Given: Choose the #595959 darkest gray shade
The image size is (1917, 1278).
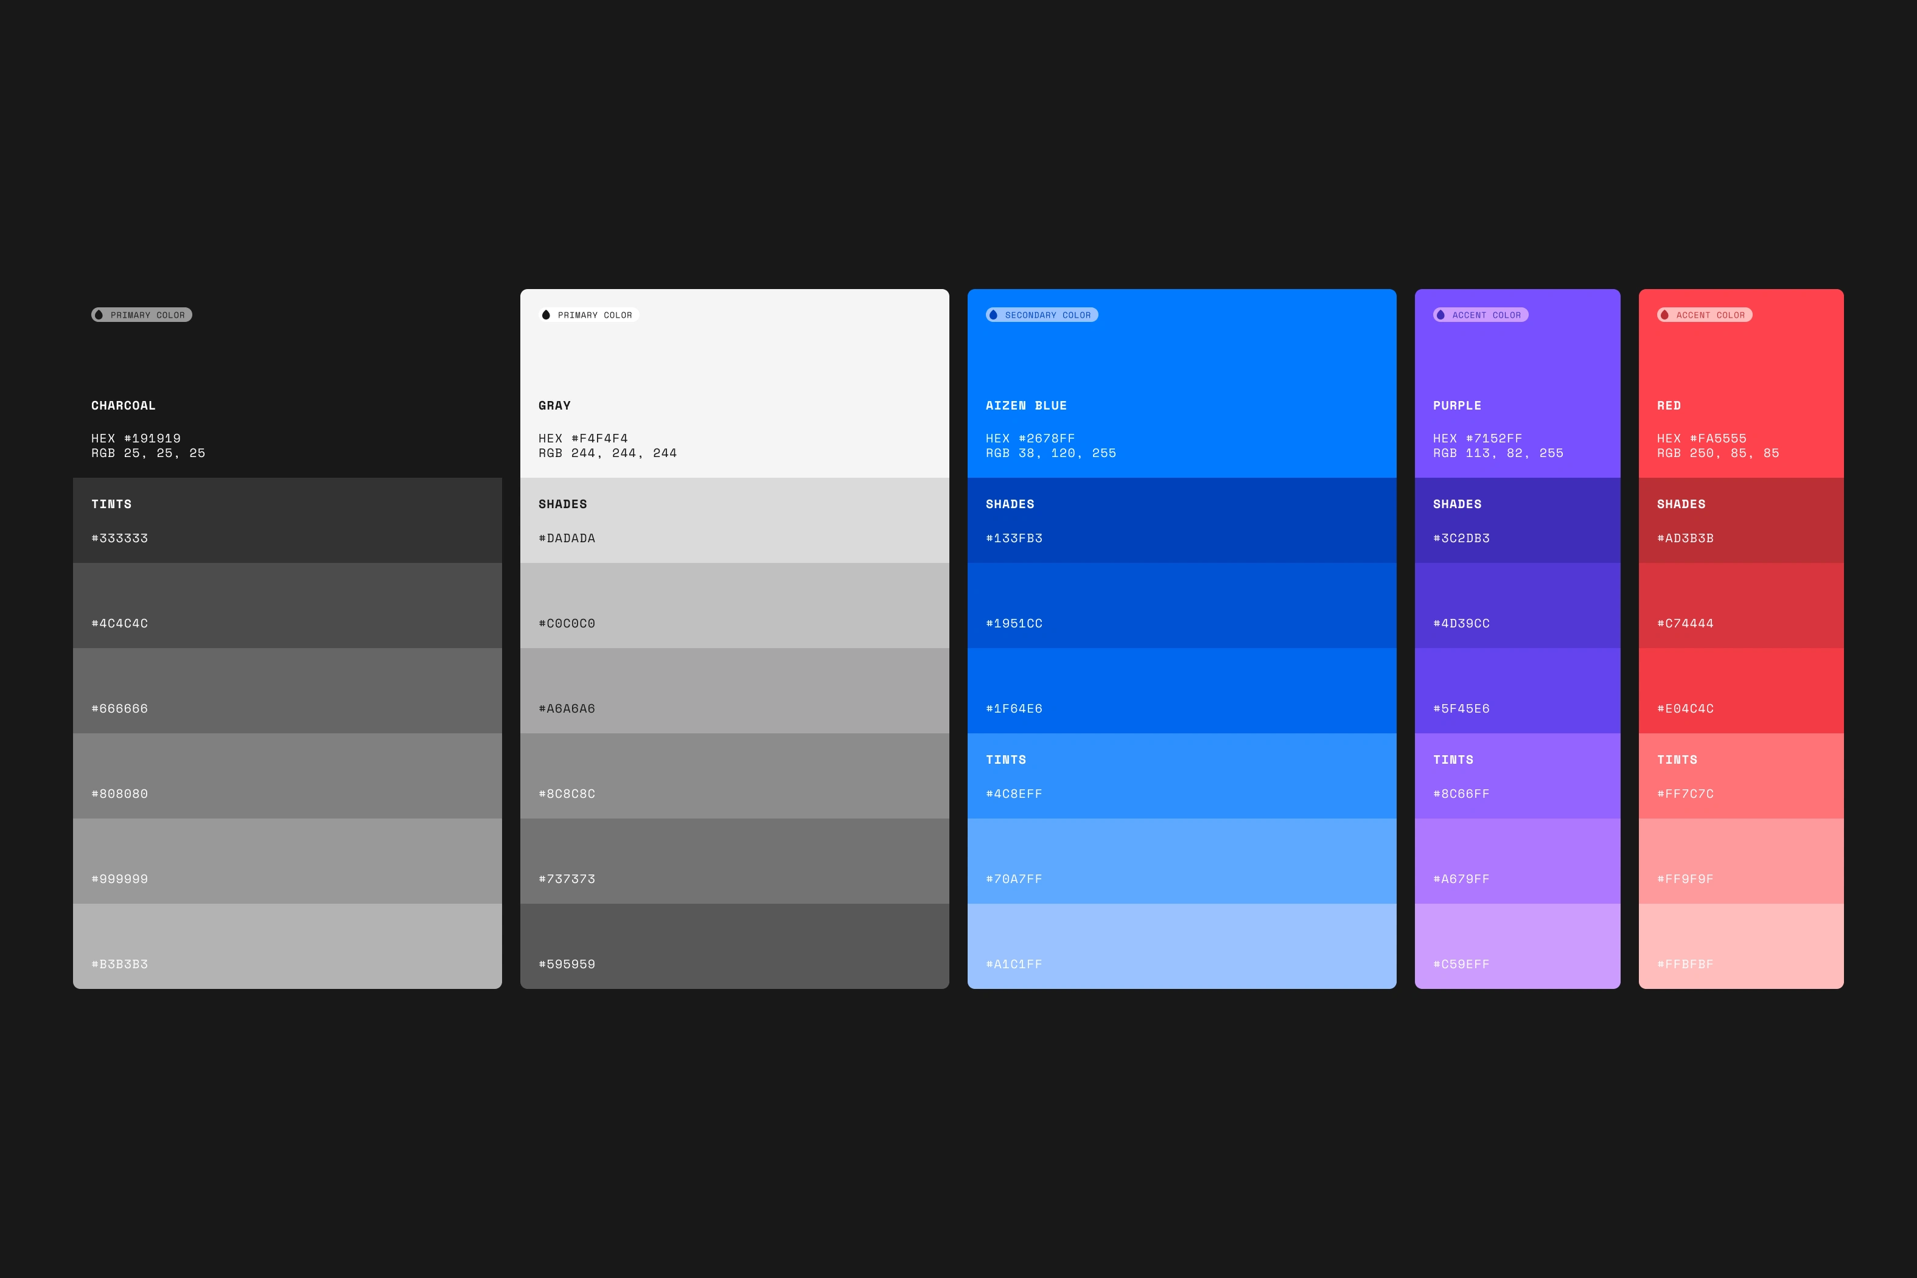Looking at the screenshot, I should tap(733, 946).
